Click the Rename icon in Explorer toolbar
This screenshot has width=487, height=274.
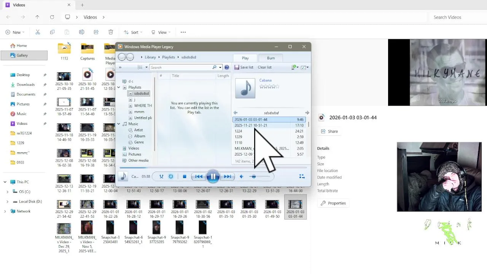point(81,32)
